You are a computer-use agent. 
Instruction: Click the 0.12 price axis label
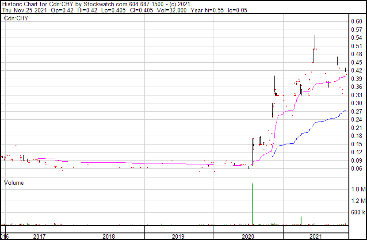[x=356, y=152]
